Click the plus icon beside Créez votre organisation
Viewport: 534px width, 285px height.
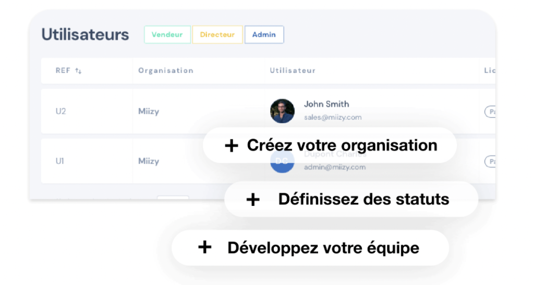click(x=231, y=146)
